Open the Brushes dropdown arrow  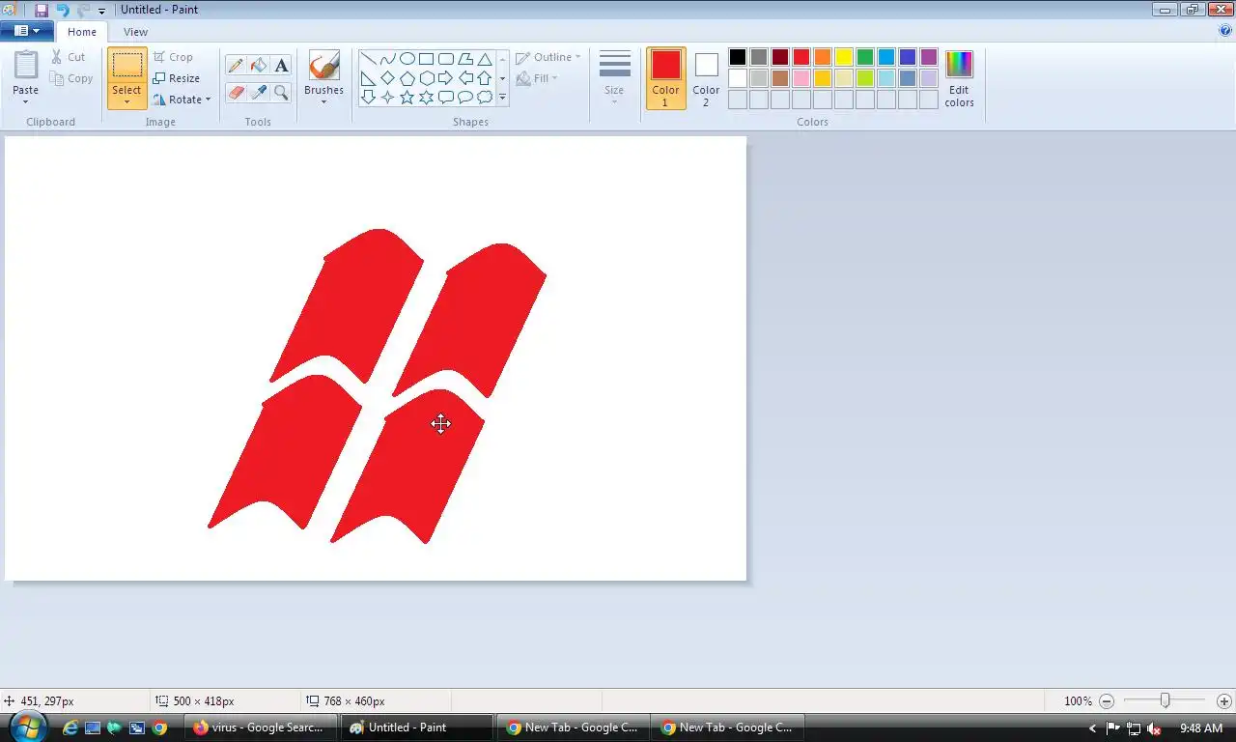(323, 101)
